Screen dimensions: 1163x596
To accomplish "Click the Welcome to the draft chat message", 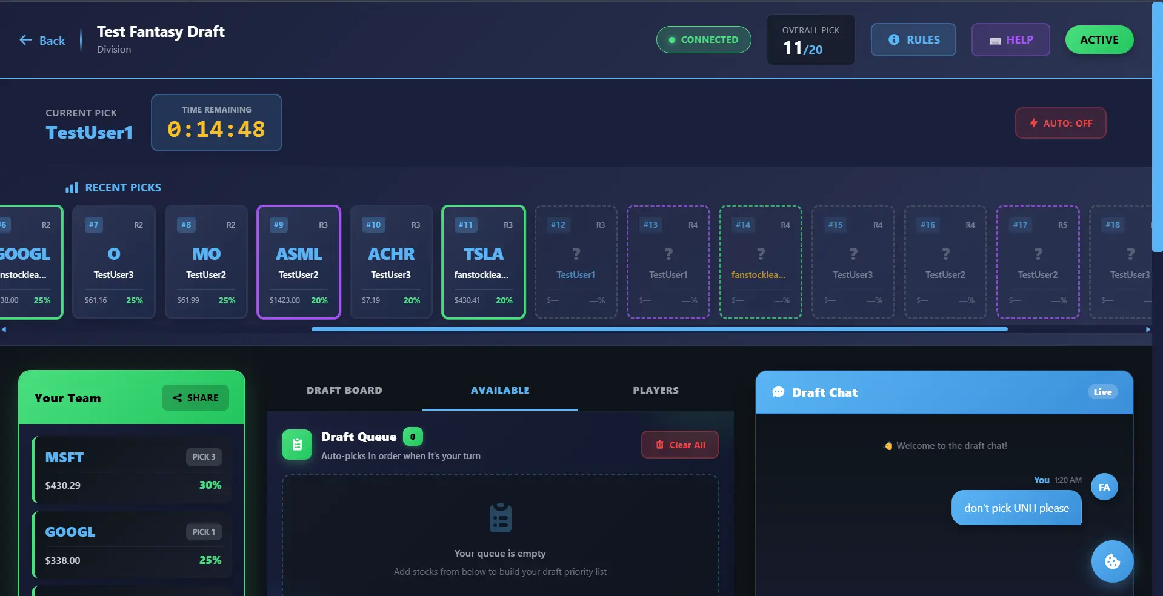I will (x=945, y=446).
